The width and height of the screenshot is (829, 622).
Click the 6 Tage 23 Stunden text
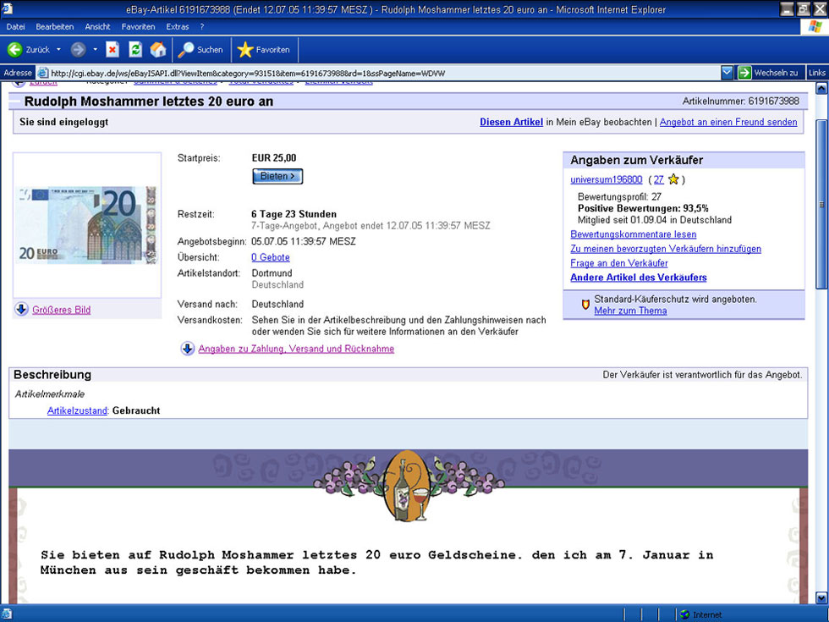294,214
